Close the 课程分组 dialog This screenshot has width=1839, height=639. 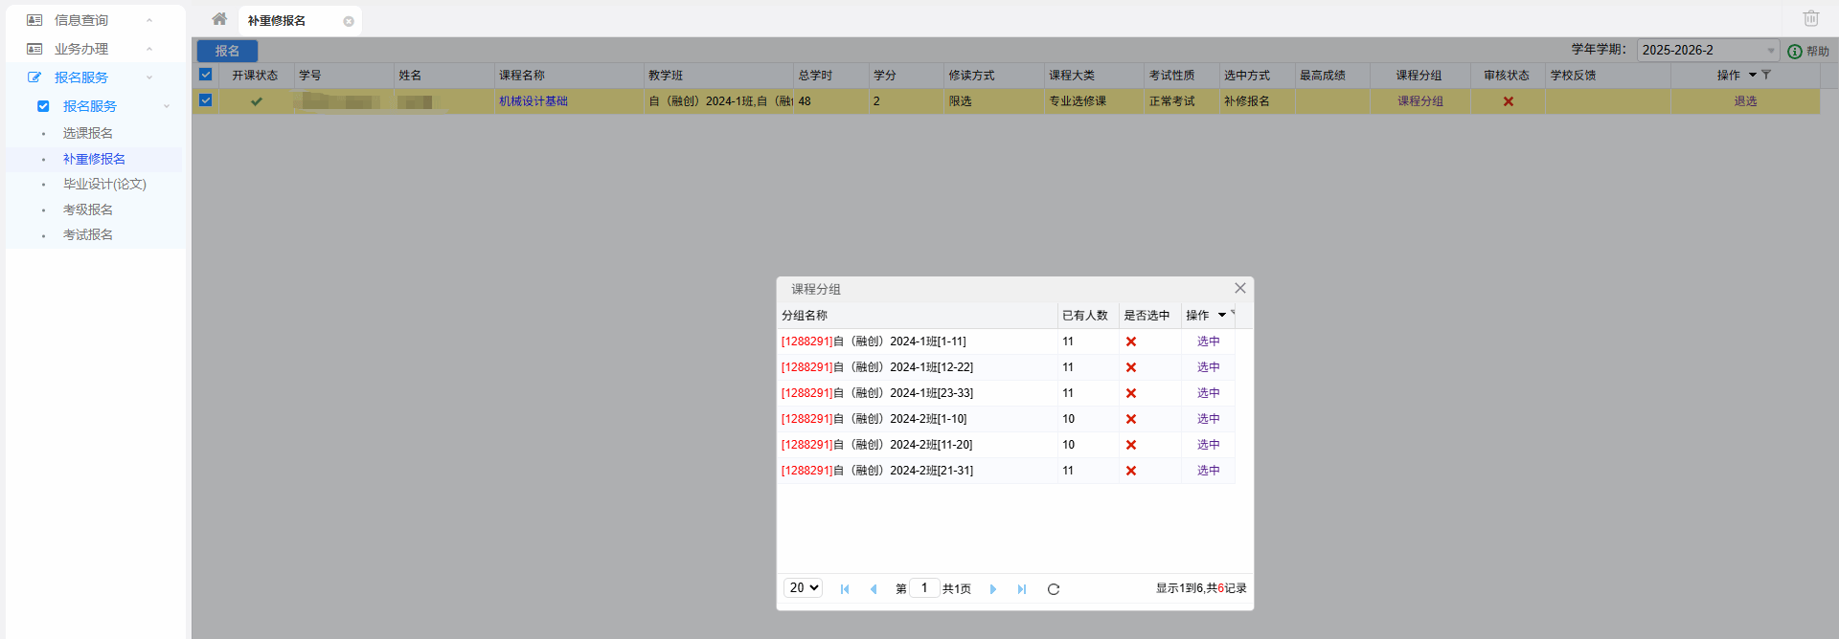(x=1239, y=288)
